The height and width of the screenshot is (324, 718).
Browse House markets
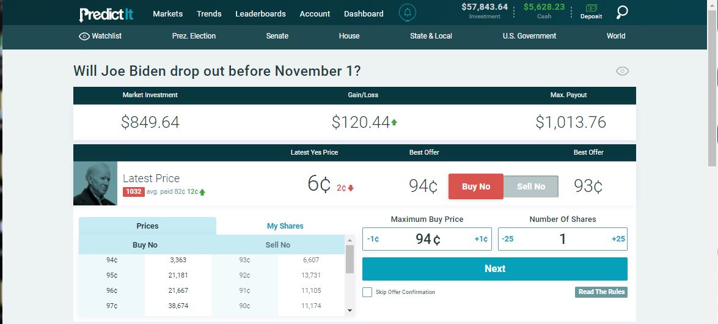point(349,36)
